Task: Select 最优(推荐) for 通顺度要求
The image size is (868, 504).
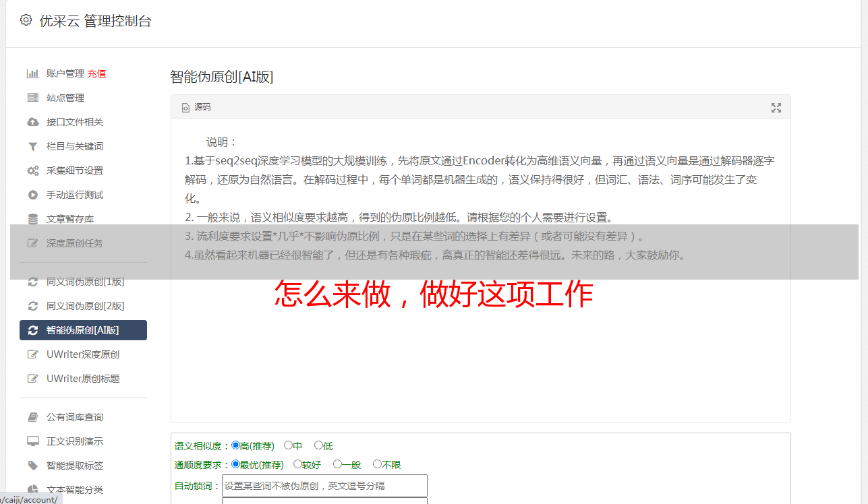Action: tap(235, 464)
